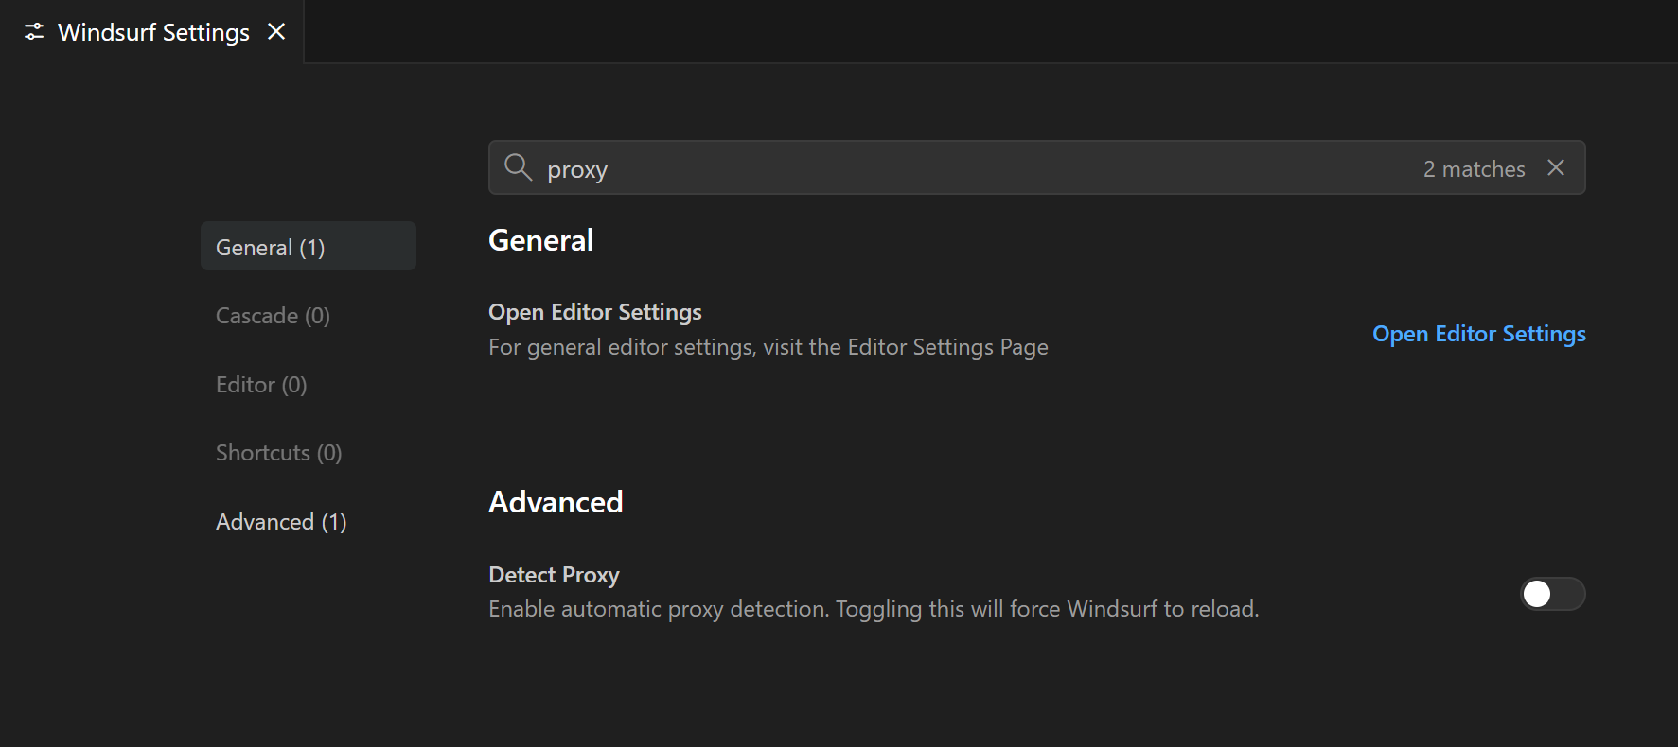Select Shortcuts (0) category
1678x747 pixels.
click(x=309, y=453)
